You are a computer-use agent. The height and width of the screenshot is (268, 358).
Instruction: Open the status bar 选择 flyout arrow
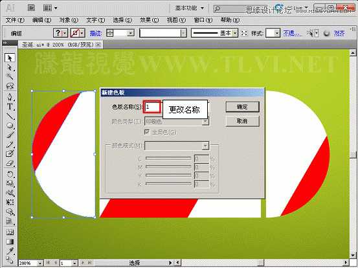[170, 263]
